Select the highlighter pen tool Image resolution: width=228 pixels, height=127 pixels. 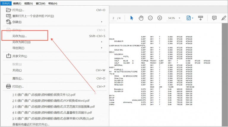click(224, 18)
